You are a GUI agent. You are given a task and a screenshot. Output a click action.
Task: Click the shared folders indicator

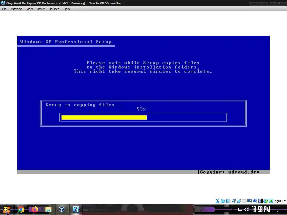pos(244,201)
